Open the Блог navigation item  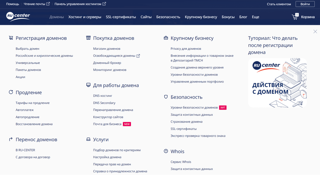tap(243, 17)
